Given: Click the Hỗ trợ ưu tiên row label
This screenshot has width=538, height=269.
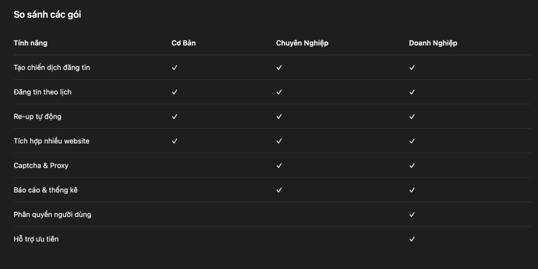Looking at the screenshot, I should [36, 239].
